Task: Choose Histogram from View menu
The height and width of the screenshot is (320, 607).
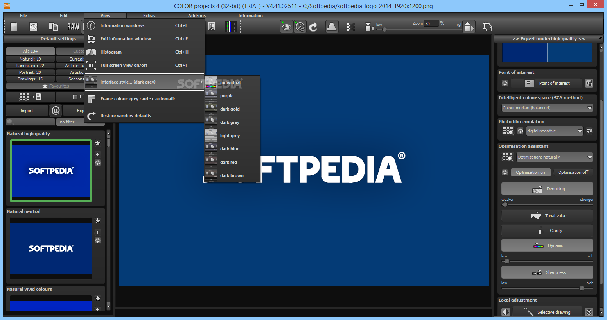Action: click(144, 52)
